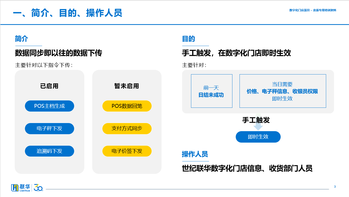
Task: Select the 电子价签下发 yellow pill
Action: [127, 151]
